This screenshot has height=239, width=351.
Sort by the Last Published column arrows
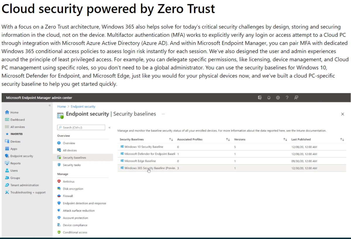coord(342,139)
